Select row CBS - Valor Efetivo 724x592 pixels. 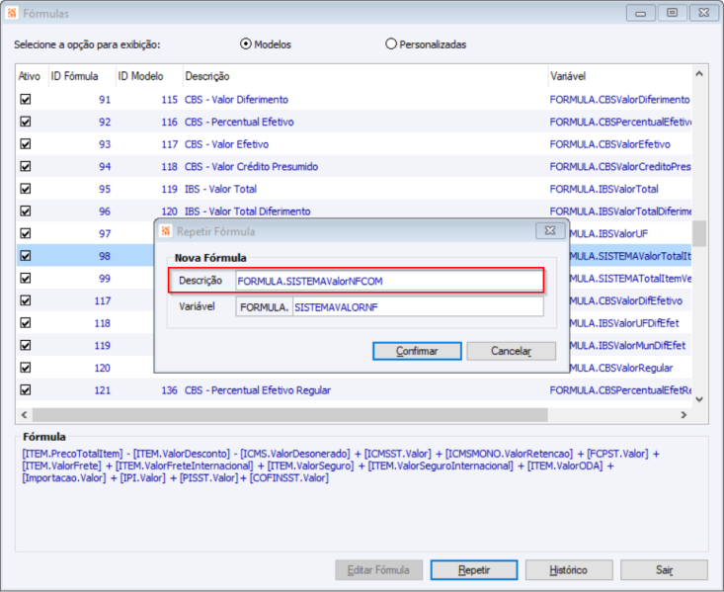coord(354,143)
